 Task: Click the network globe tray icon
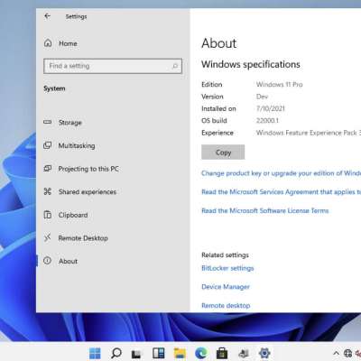pos(347,353)
